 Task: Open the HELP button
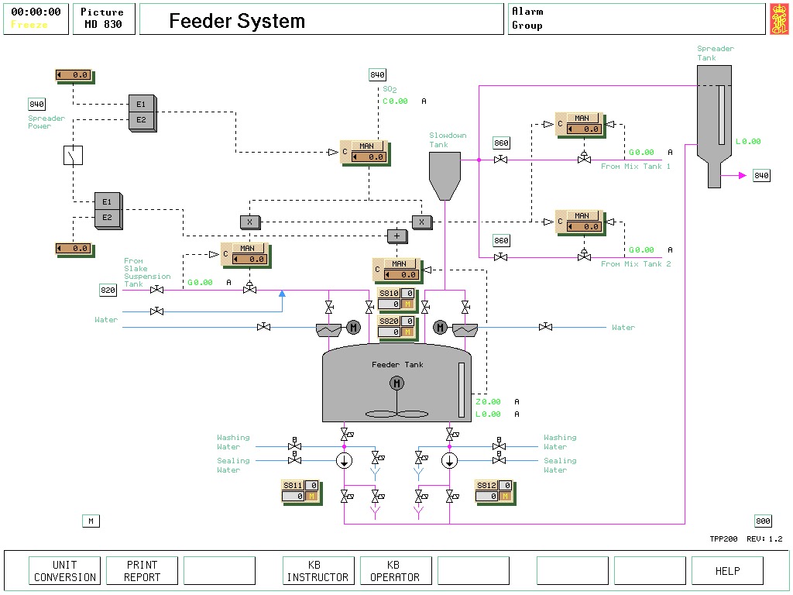pos(727,571)
